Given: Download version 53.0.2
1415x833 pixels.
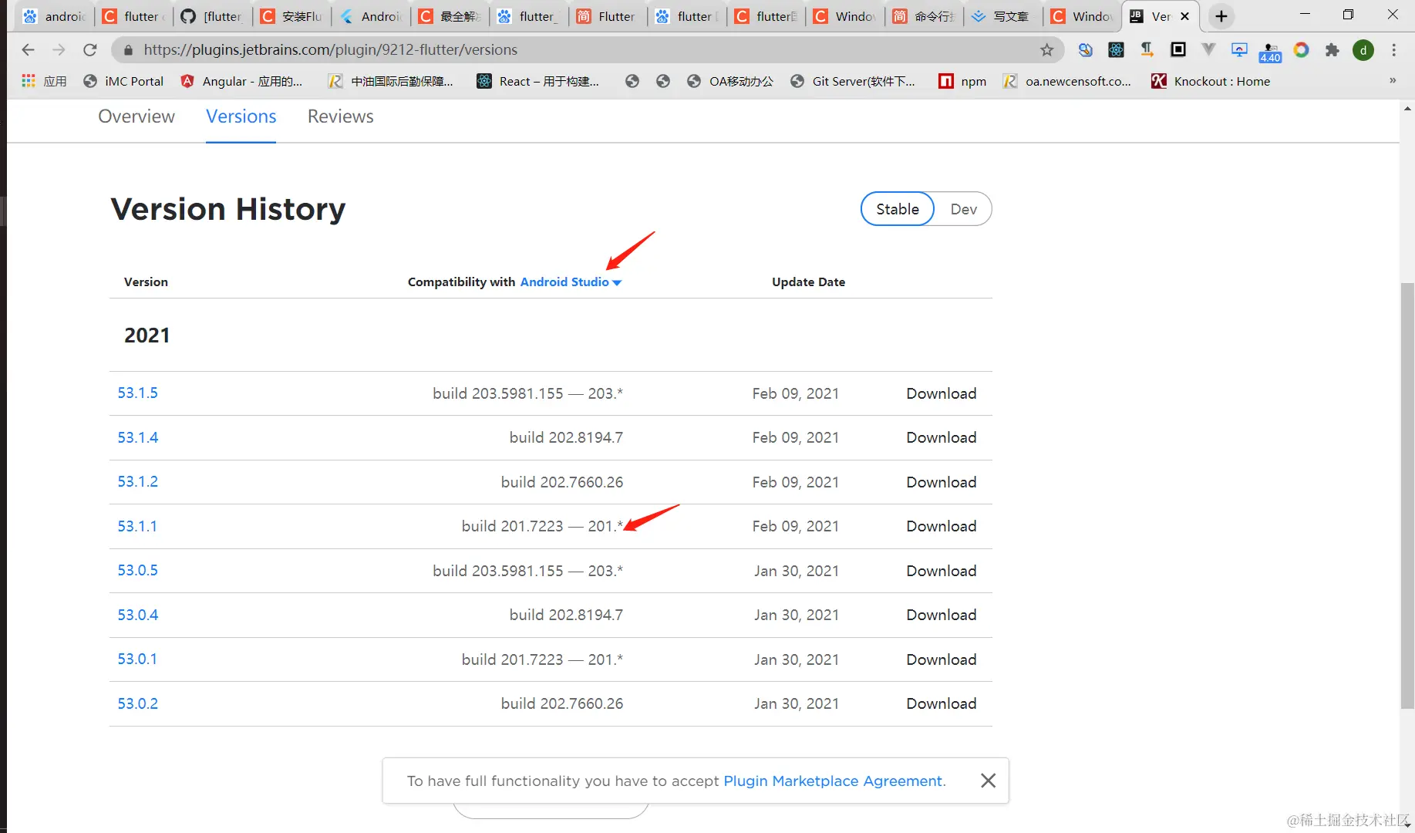Looking at the screenshot, I should click(x=941, y=703).
